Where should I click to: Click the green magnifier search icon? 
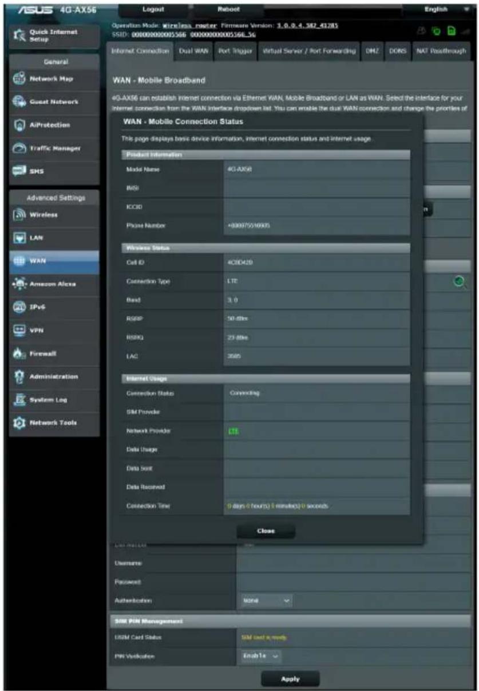(460, 282)
